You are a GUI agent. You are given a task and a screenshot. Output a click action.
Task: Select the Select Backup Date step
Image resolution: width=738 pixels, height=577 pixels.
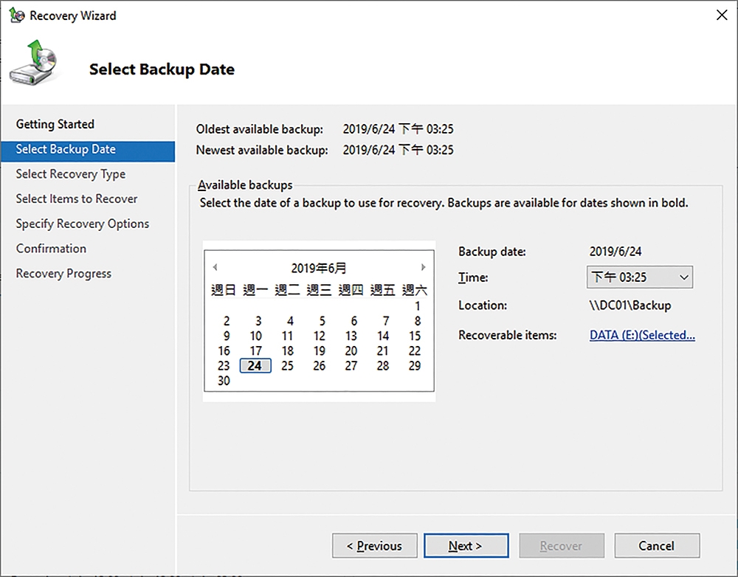pos(88,151)
